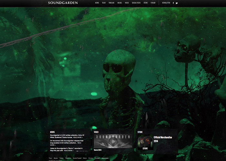Read more about Echo Of Miles rarities collection
Viewport: 226px width, 161px height.
point(78,137)
